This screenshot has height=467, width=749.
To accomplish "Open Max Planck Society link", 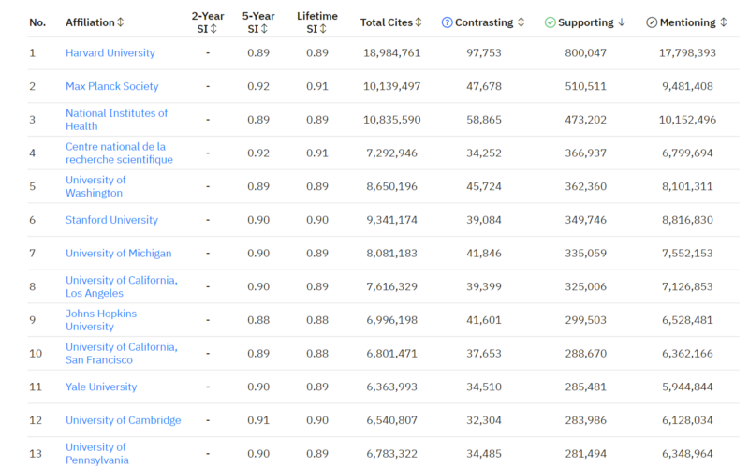I will tap(111, 86).
